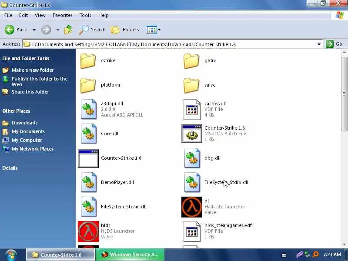Click the scrollbar up arrow
The width and height of the screenshot is (348, 261).
(x=344, y=52)
